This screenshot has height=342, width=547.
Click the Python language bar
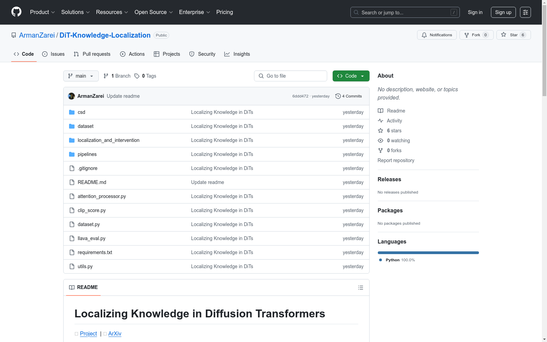pos(428,253)
